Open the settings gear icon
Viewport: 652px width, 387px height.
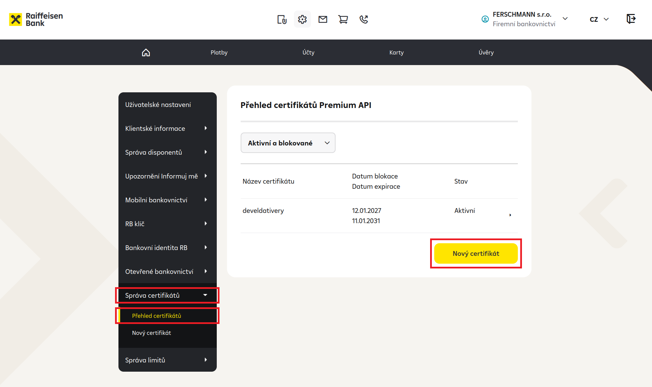302,19
